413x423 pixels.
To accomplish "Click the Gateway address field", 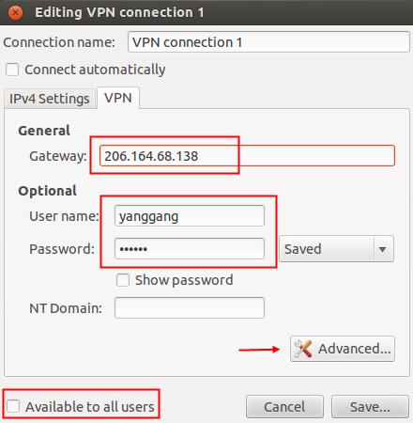I will coord(247,156).
